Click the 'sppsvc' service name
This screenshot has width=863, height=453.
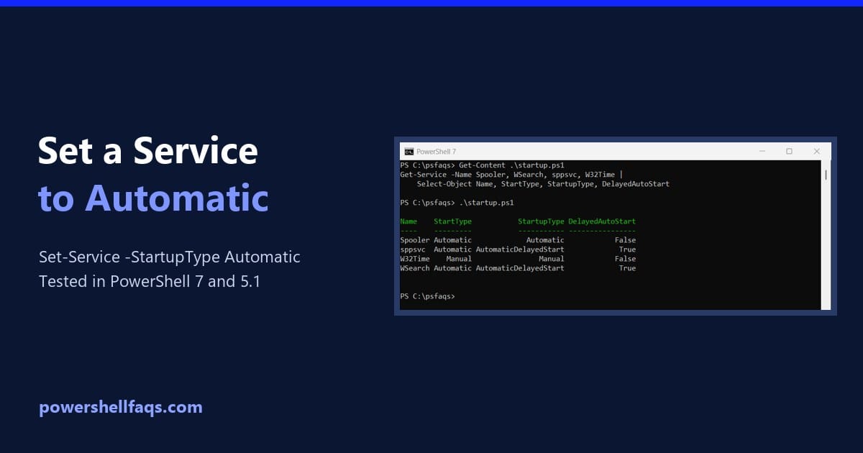[413, 250]
